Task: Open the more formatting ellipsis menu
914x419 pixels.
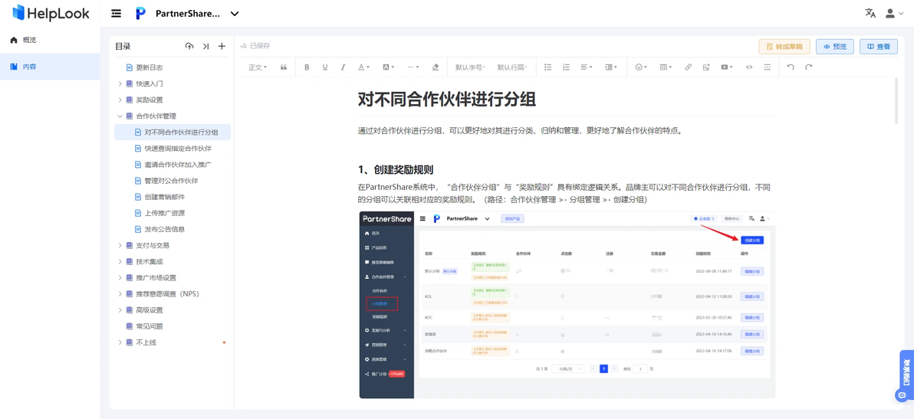Action: 413,67
